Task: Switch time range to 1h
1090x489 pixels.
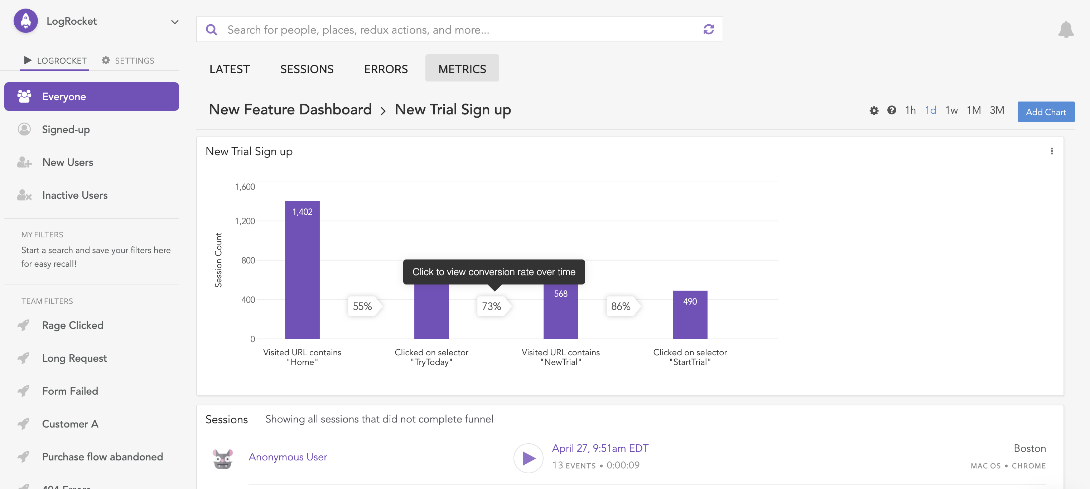Action: [910, 110]
